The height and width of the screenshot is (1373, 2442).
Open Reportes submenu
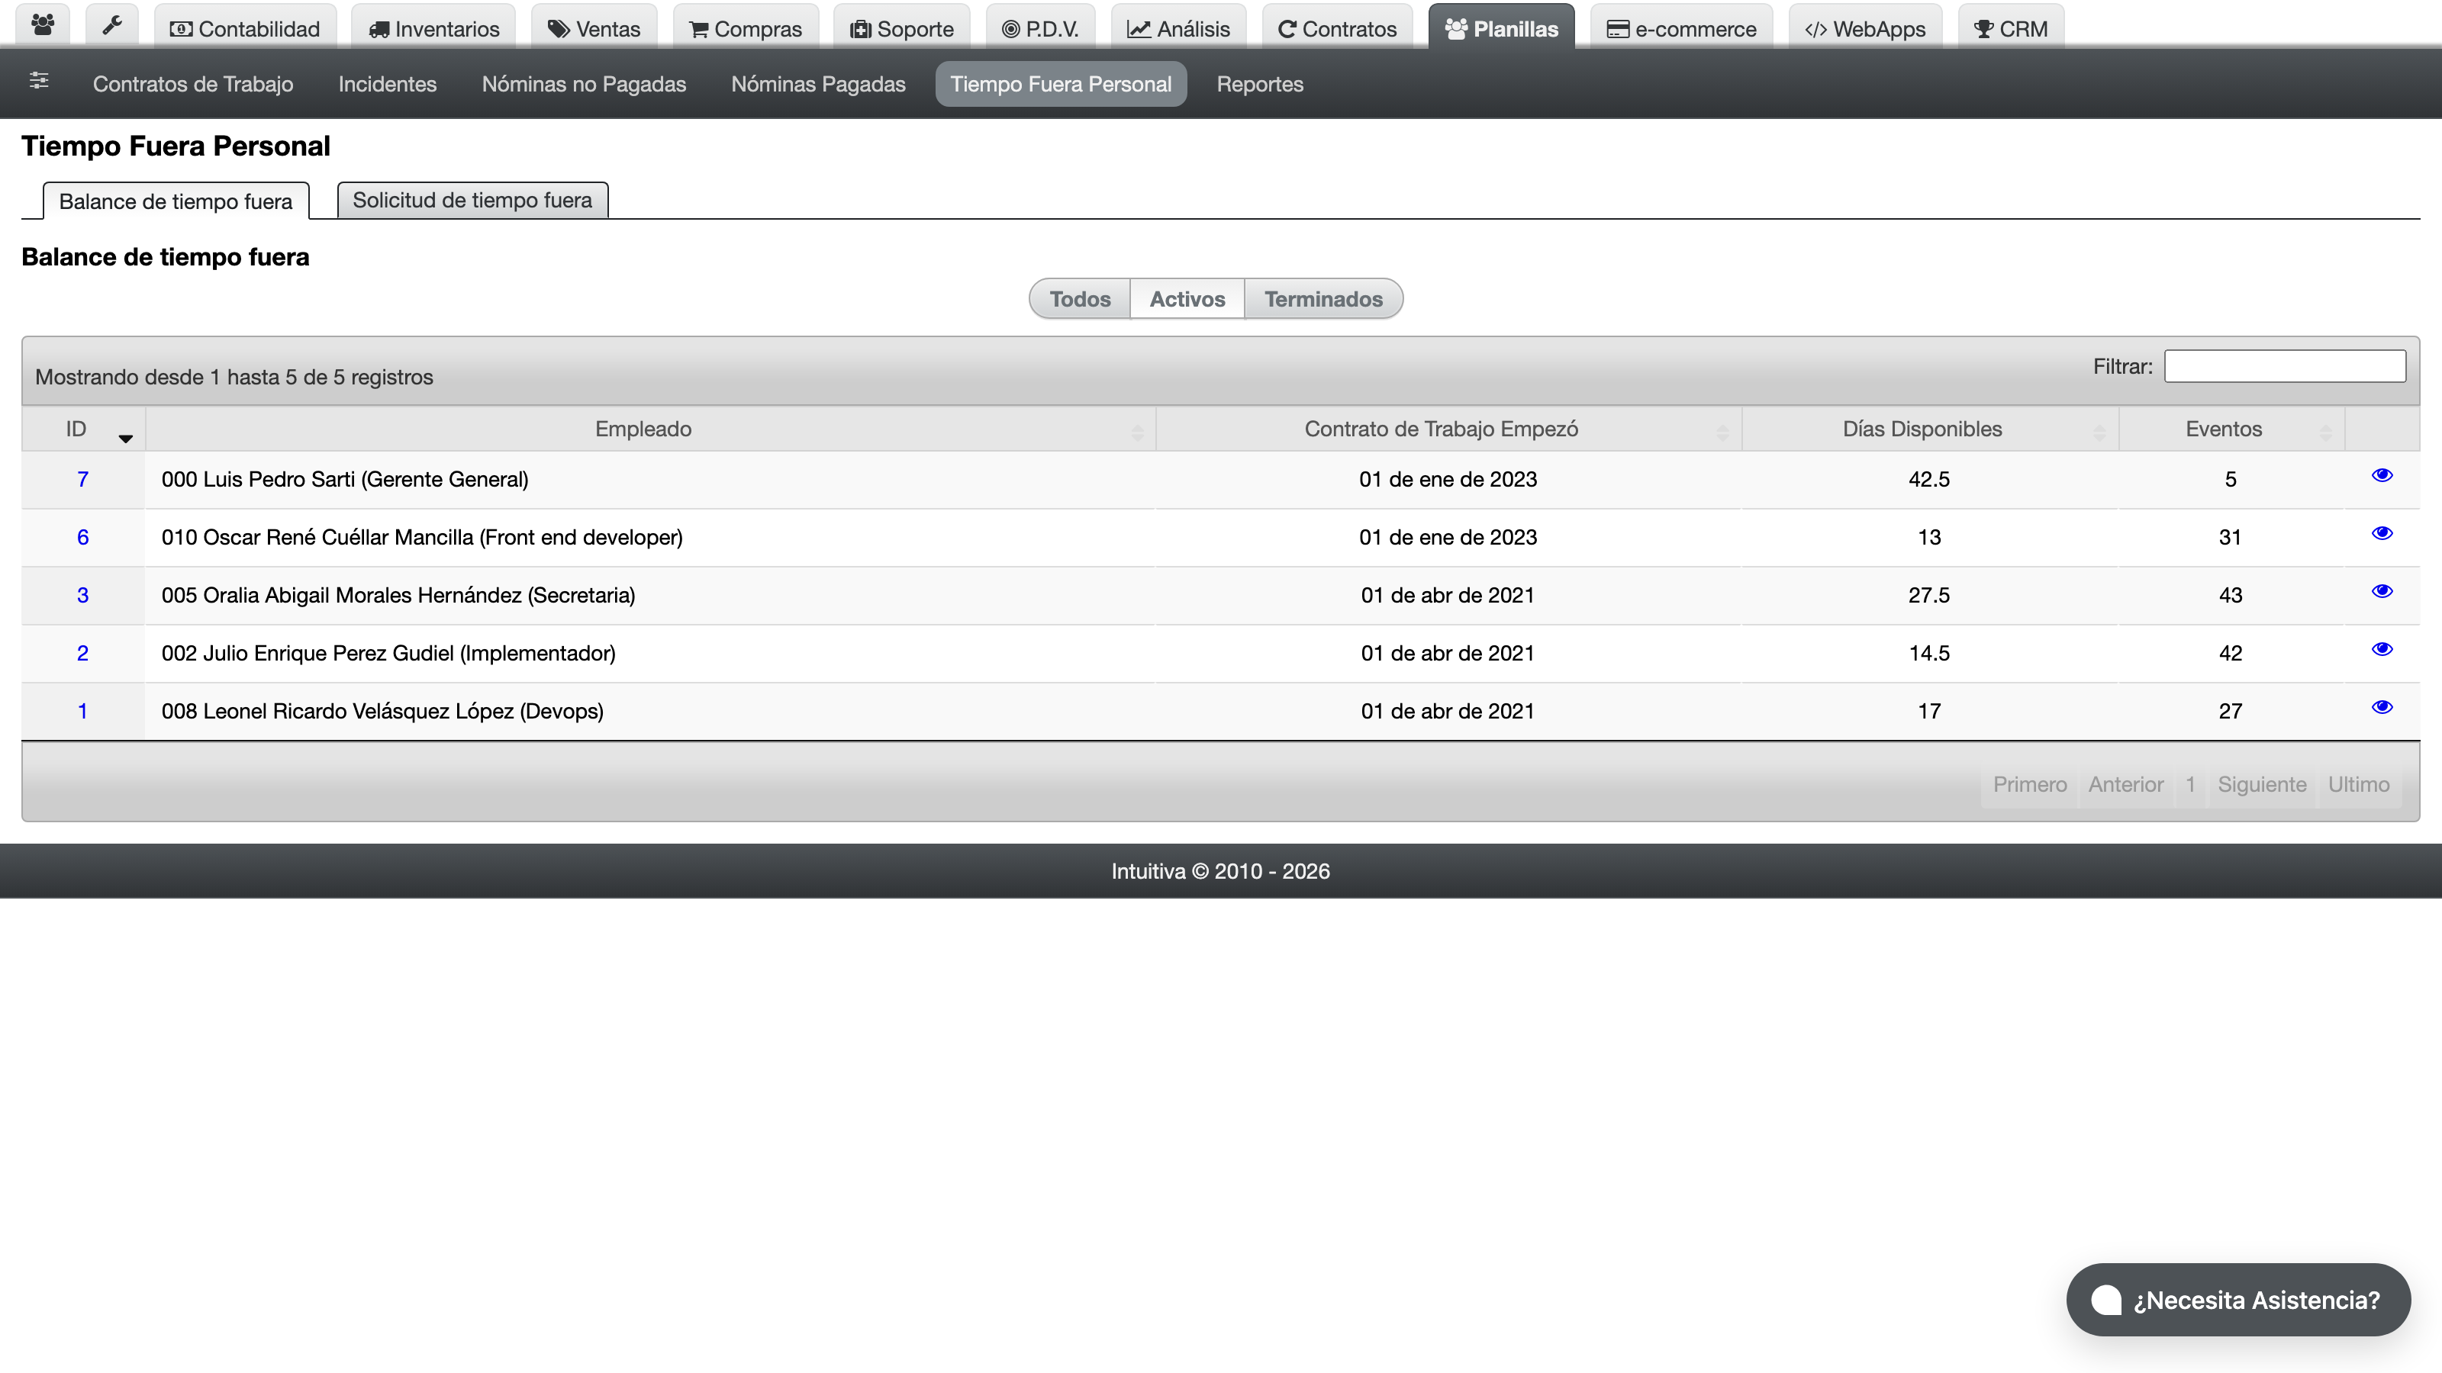[x=1260, y=83]
